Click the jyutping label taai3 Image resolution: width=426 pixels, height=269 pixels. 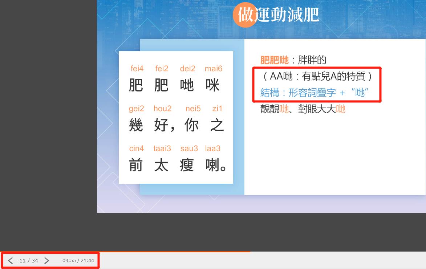coord(162,148)
